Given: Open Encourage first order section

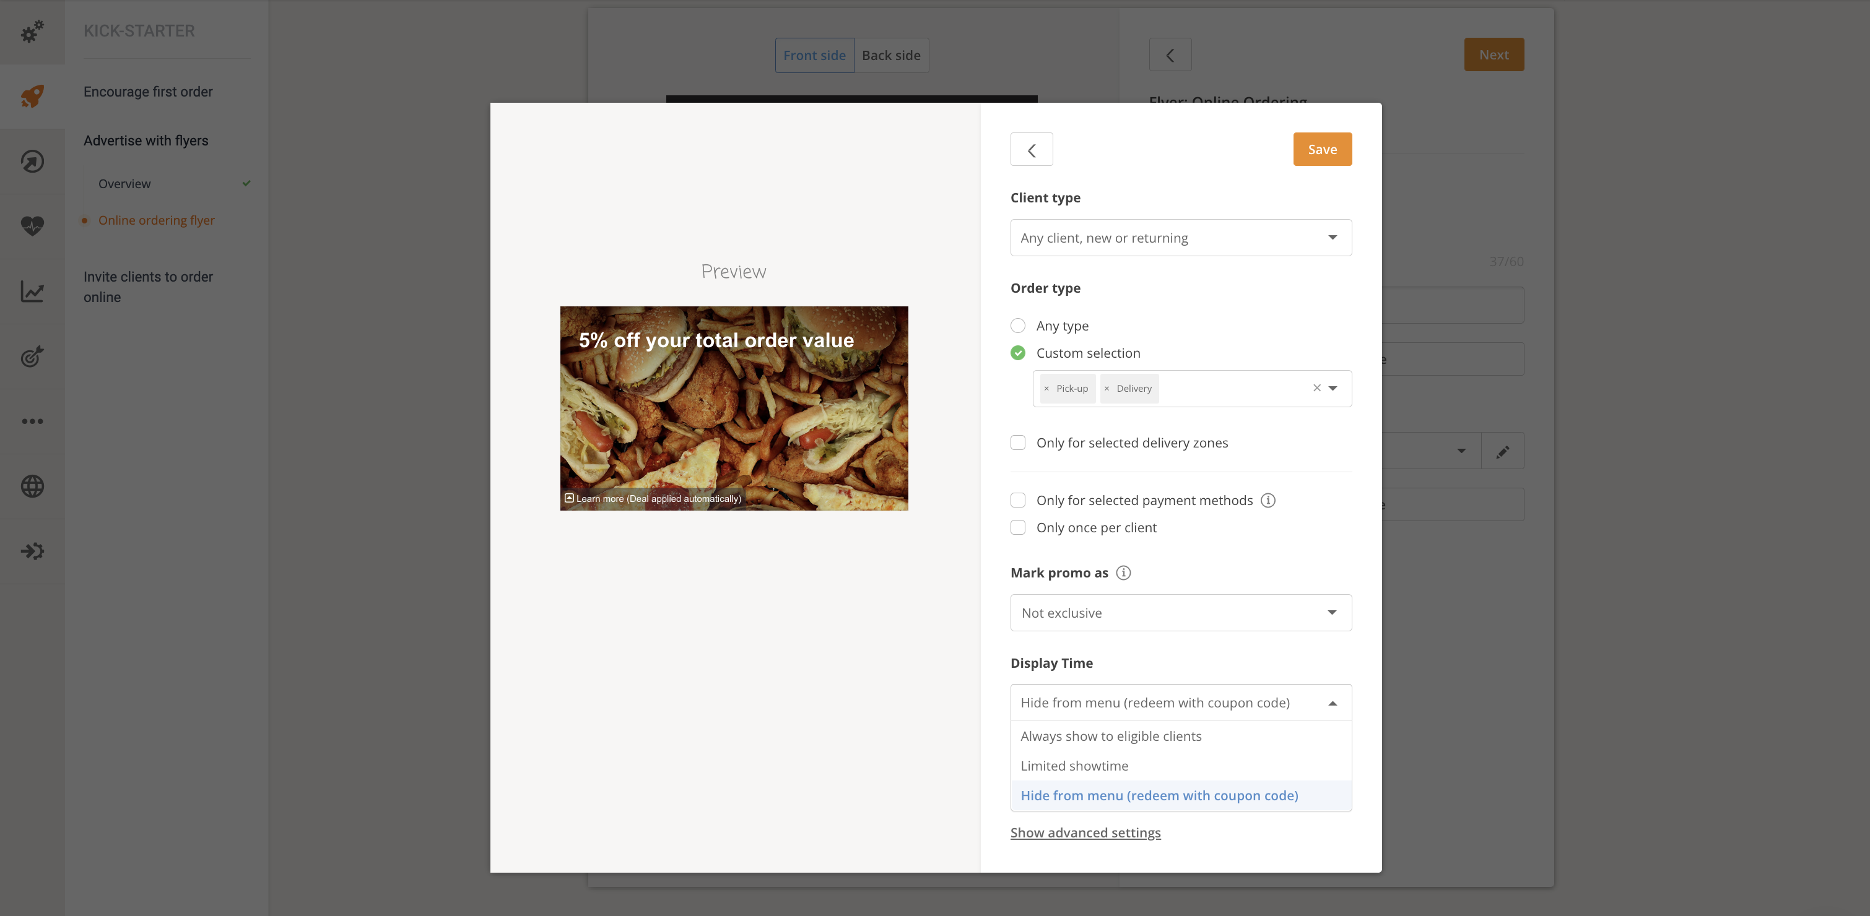Looking at the screenshot, I should (x=148, y=92).
